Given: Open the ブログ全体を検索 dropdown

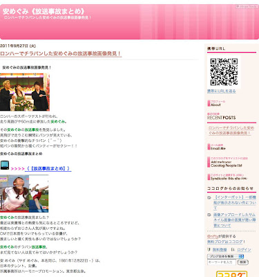Looking at the screenshot, I should (x=225, y=256).
